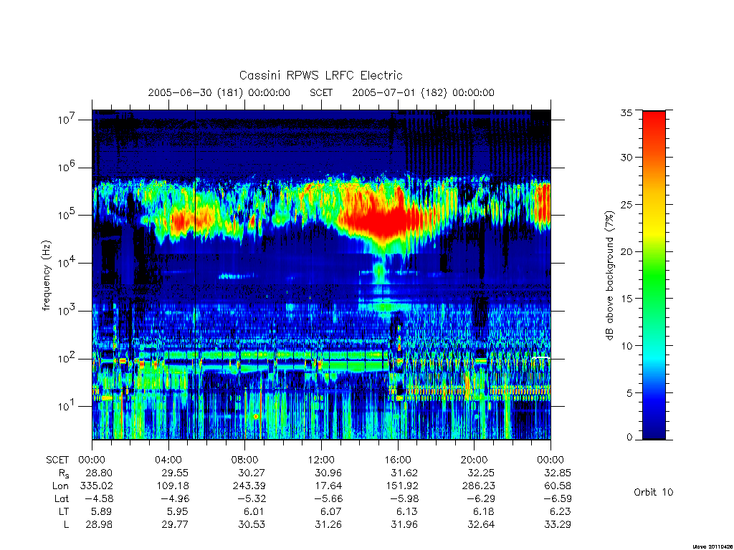Click the 08:00 time tick label

tap(245, 460)
